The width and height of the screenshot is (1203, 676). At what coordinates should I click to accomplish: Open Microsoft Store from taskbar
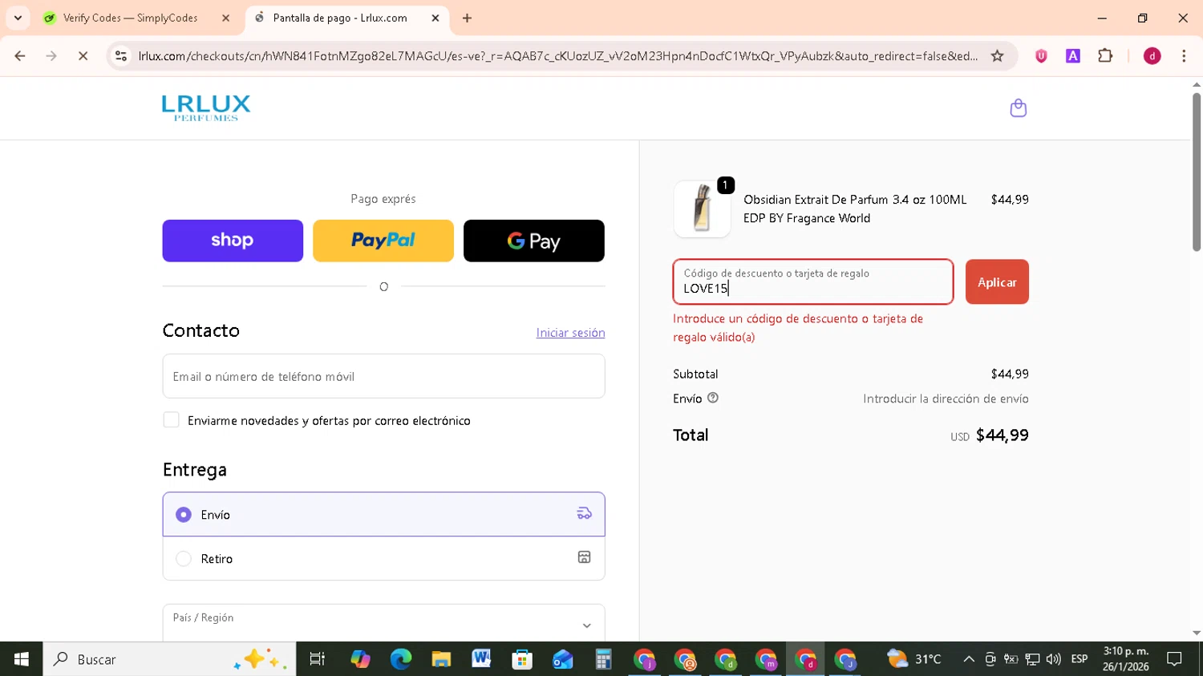(522, 659)
